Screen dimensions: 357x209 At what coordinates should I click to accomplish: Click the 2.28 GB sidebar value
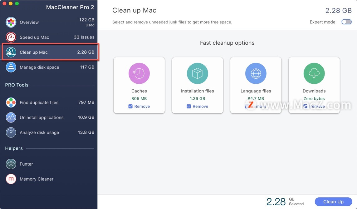(x=86, y=52)
